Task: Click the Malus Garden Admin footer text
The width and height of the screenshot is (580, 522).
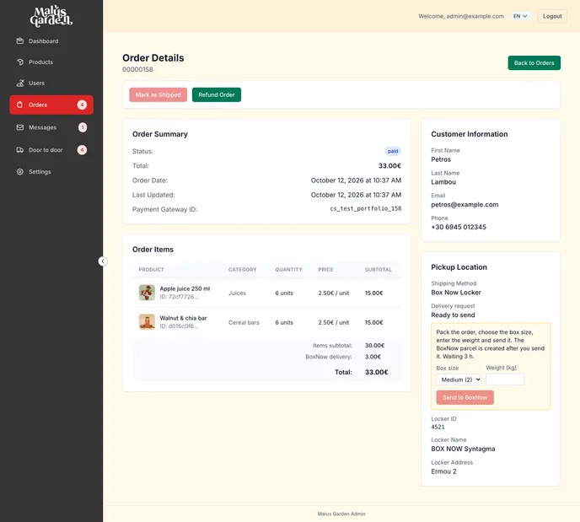Action: pyautogui.click(x=341, y=514)
